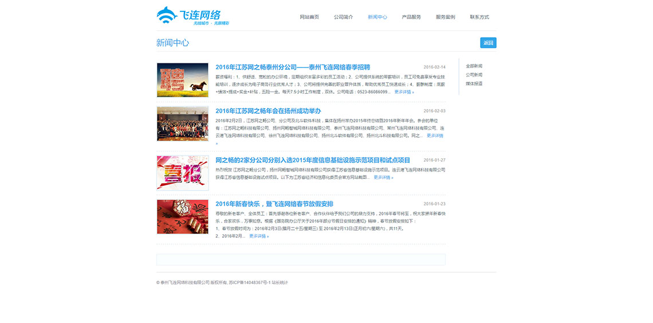
Task: Open the 网站首页 menu item
Action: (309, 17)
